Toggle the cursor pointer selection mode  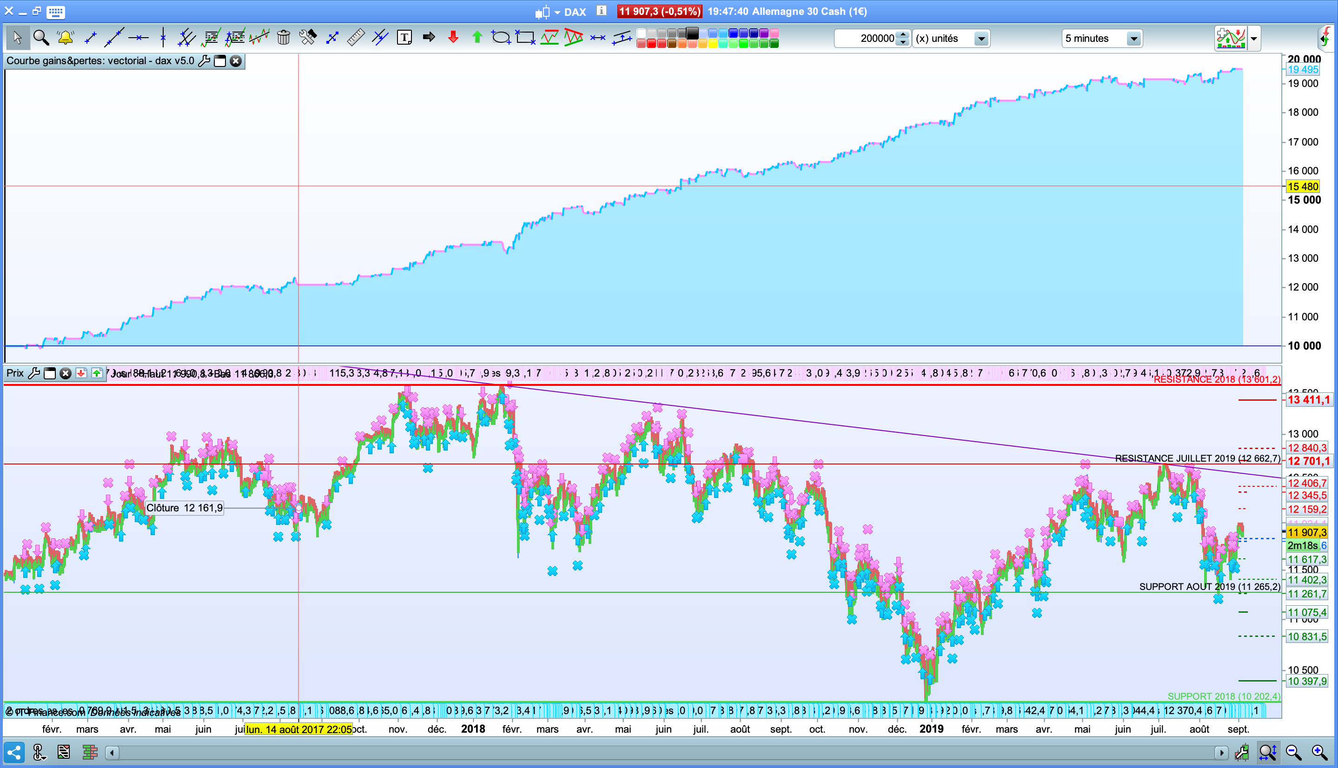pyautogui.click(x=17, y=38)
